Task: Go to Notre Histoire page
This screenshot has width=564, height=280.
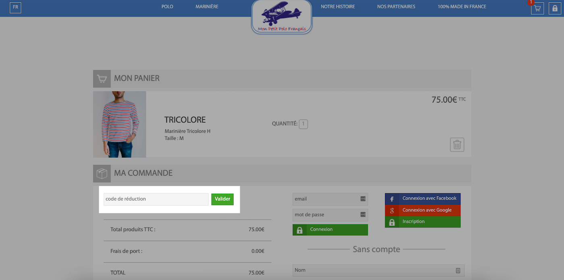Action: coord(338,7)
